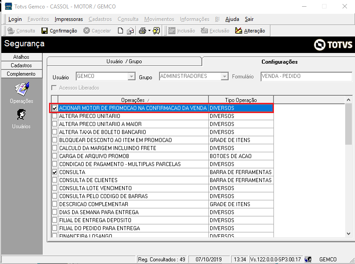Click the Informações menu

tap(195, 19)
